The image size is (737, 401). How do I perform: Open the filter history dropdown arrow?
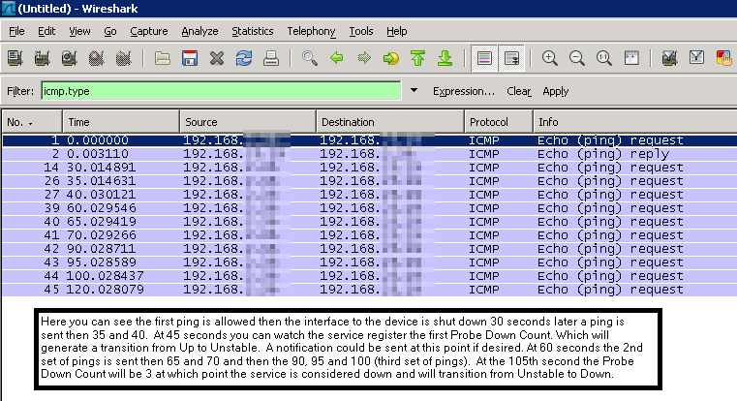coord(414,90)
